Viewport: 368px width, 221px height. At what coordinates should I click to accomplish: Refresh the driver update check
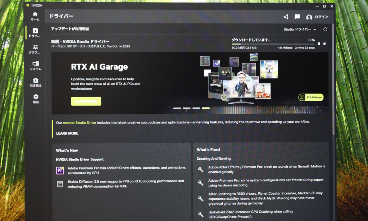pos(325,30)
